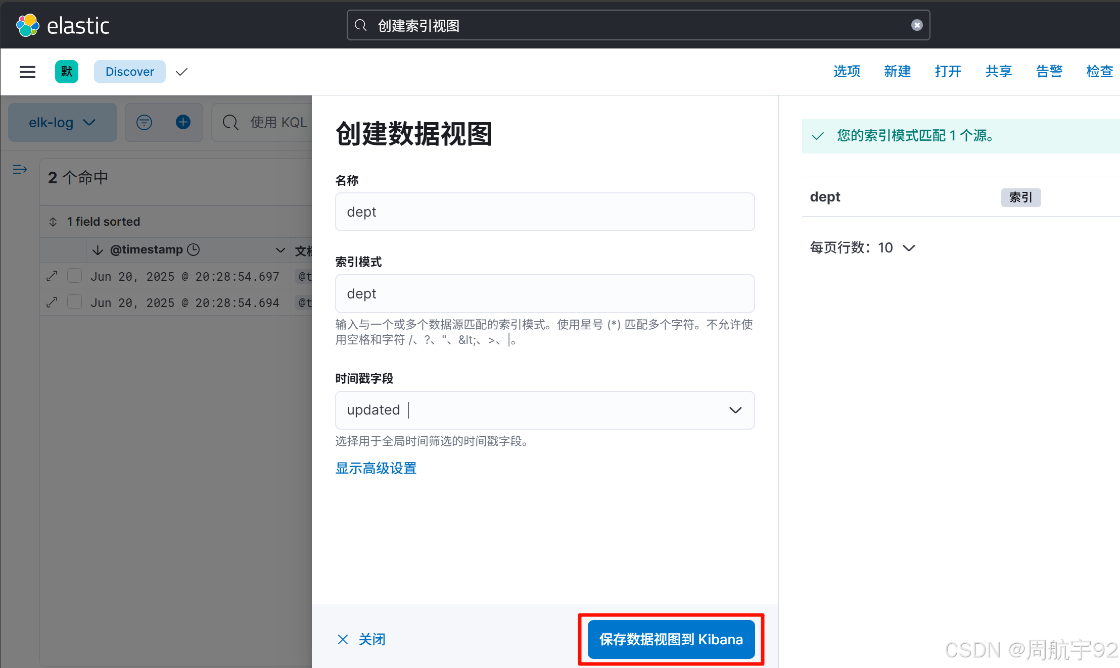The width and height of the screenshot is (1120, 668).
Task: Open the filter options icon
Action: coord(144,122)
